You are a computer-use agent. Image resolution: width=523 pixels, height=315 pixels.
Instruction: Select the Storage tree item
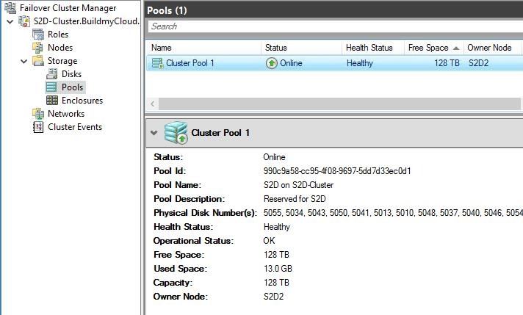click(x=62, y=61)
